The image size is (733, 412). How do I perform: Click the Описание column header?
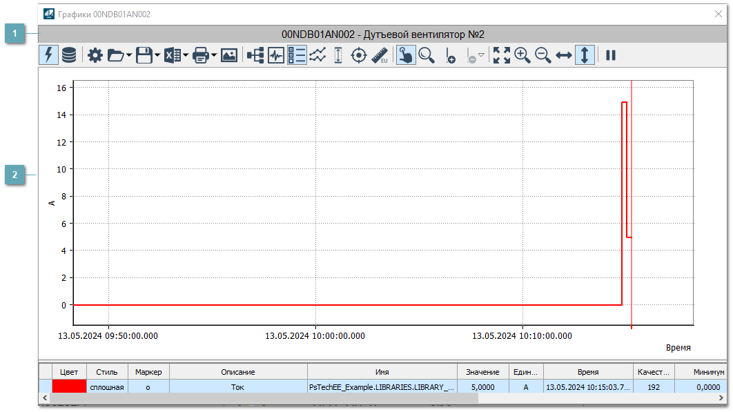(x=238, y=372)
